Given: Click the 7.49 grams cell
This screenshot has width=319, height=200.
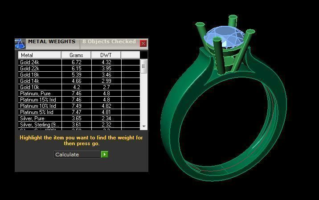Looking at the screenshot, I should [x=77, y=106].
